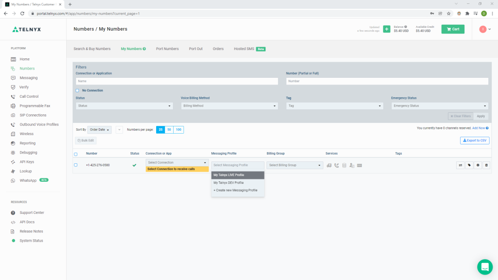Click the Bulk Edit button

point(86,140)
